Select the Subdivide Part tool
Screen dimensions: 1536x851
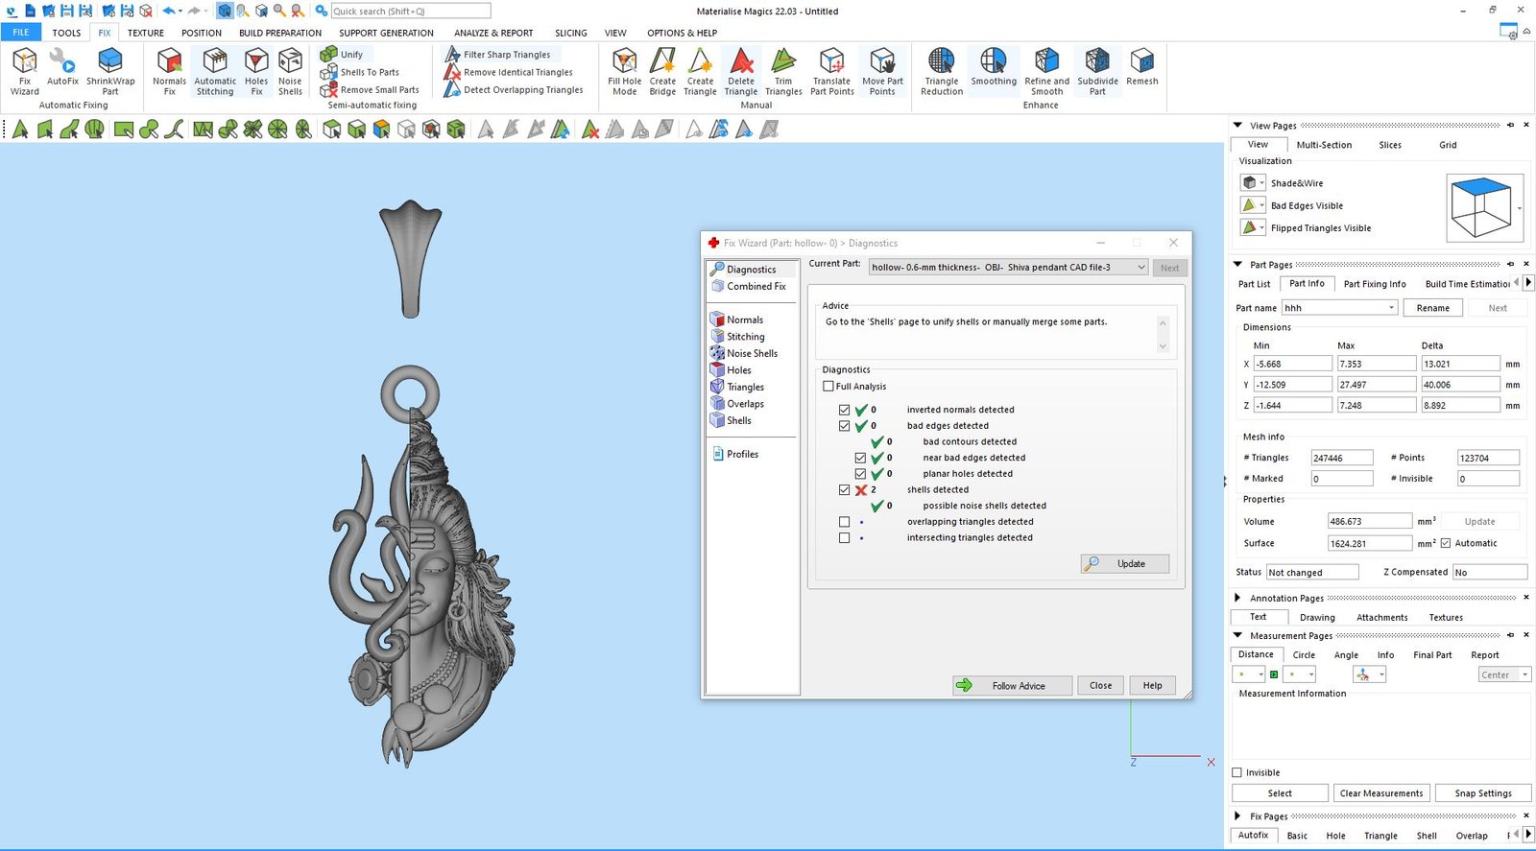(1097, 71)
